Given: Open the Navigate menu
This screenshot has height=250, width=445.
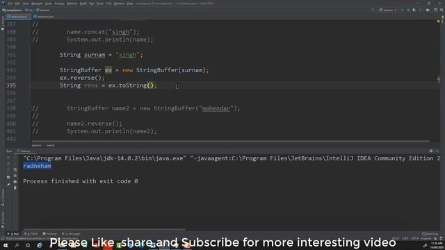Looking at the screenshot, I should pyautogui.click(x=37, y=3).
